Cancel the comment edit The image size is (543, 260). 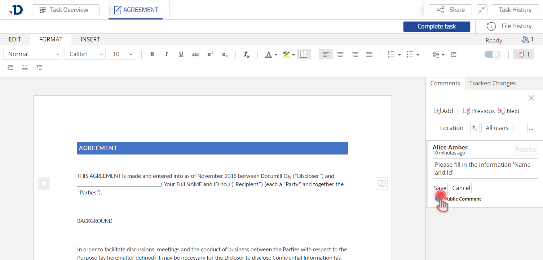pyautogui.click(x=461, y=188)
